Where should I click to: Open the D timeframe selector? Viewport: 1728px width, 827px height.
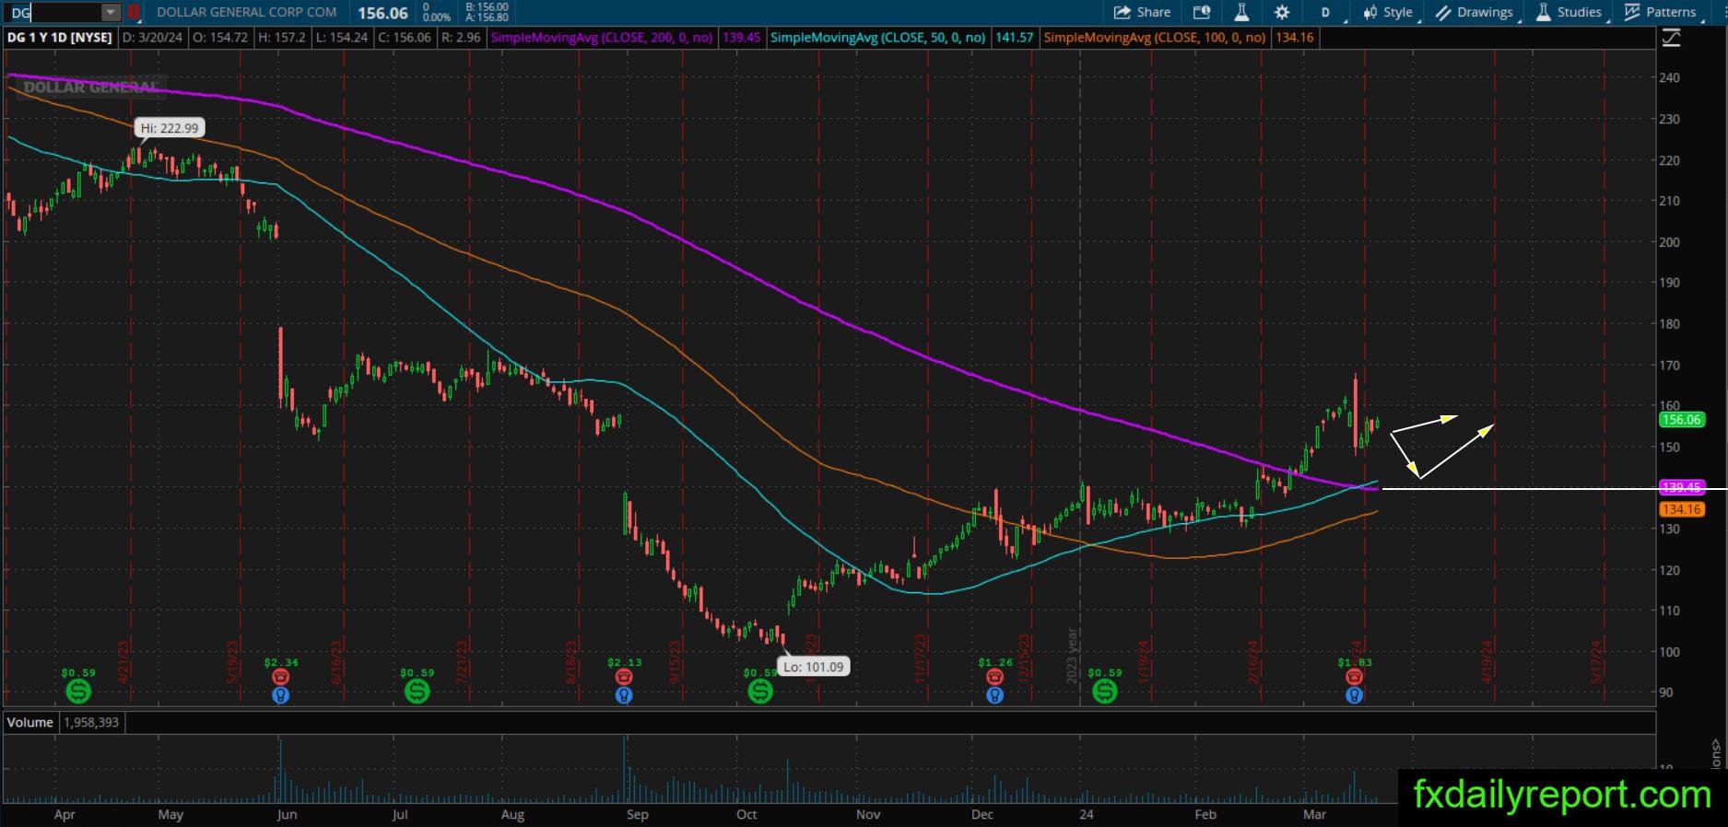click(x=1327, y=12)
